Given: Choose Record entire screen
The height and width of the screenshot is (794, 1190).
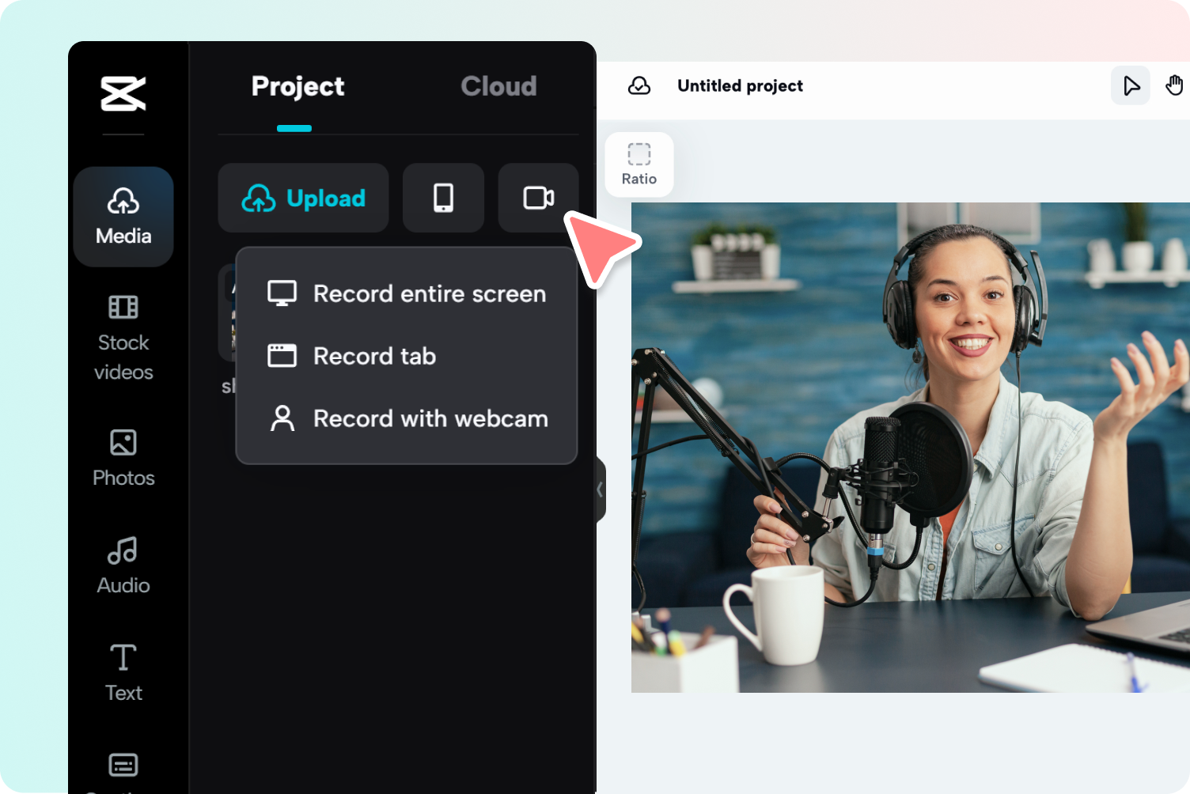Looking at the screenshot, I should tap(407, 293).
